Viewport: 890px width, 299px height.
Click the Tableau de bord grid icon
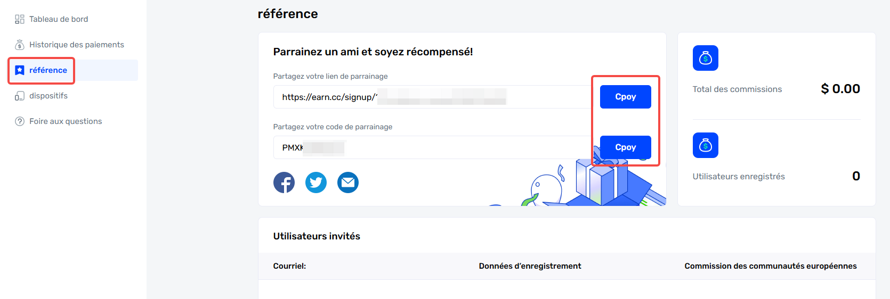click(20, 19)
